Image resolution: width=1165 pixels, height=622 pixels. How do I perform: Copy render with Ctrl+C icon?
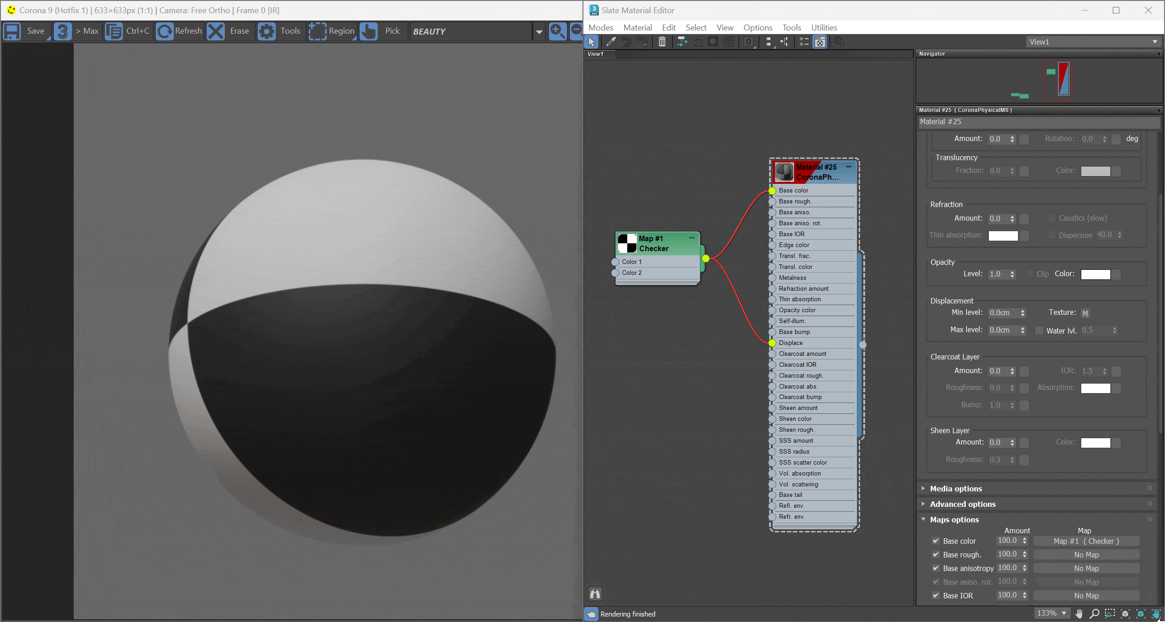click(114, 31)
